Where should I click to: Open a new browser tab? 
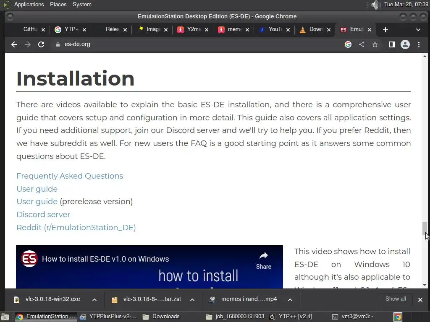pyautogui.click(x=385, y=30)
